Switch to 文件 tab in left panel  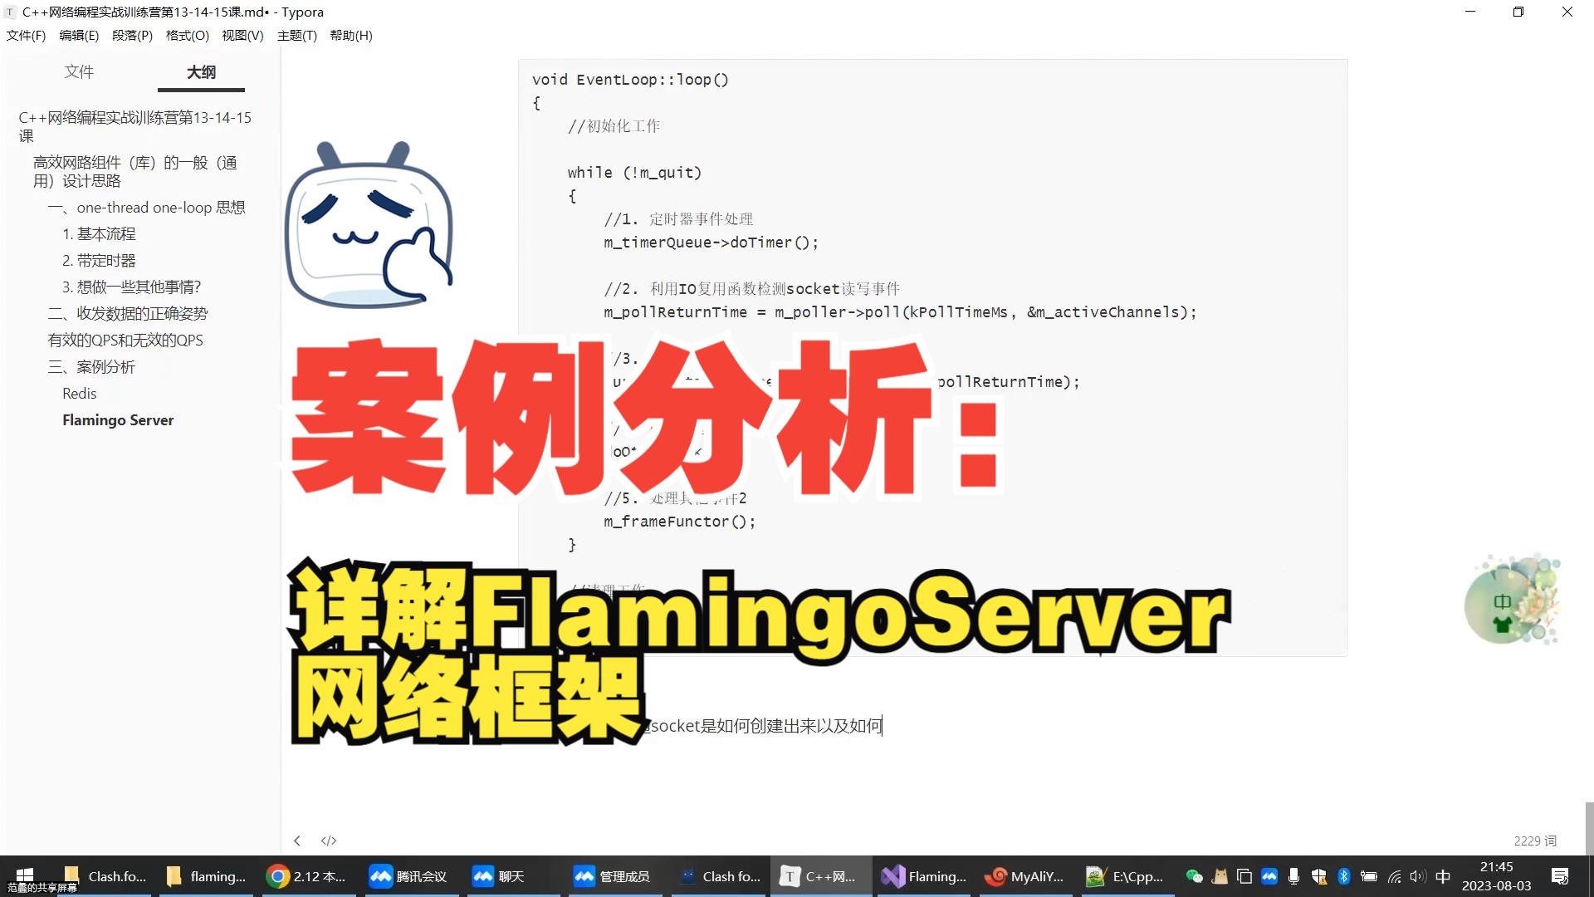(x=78, y=71)
